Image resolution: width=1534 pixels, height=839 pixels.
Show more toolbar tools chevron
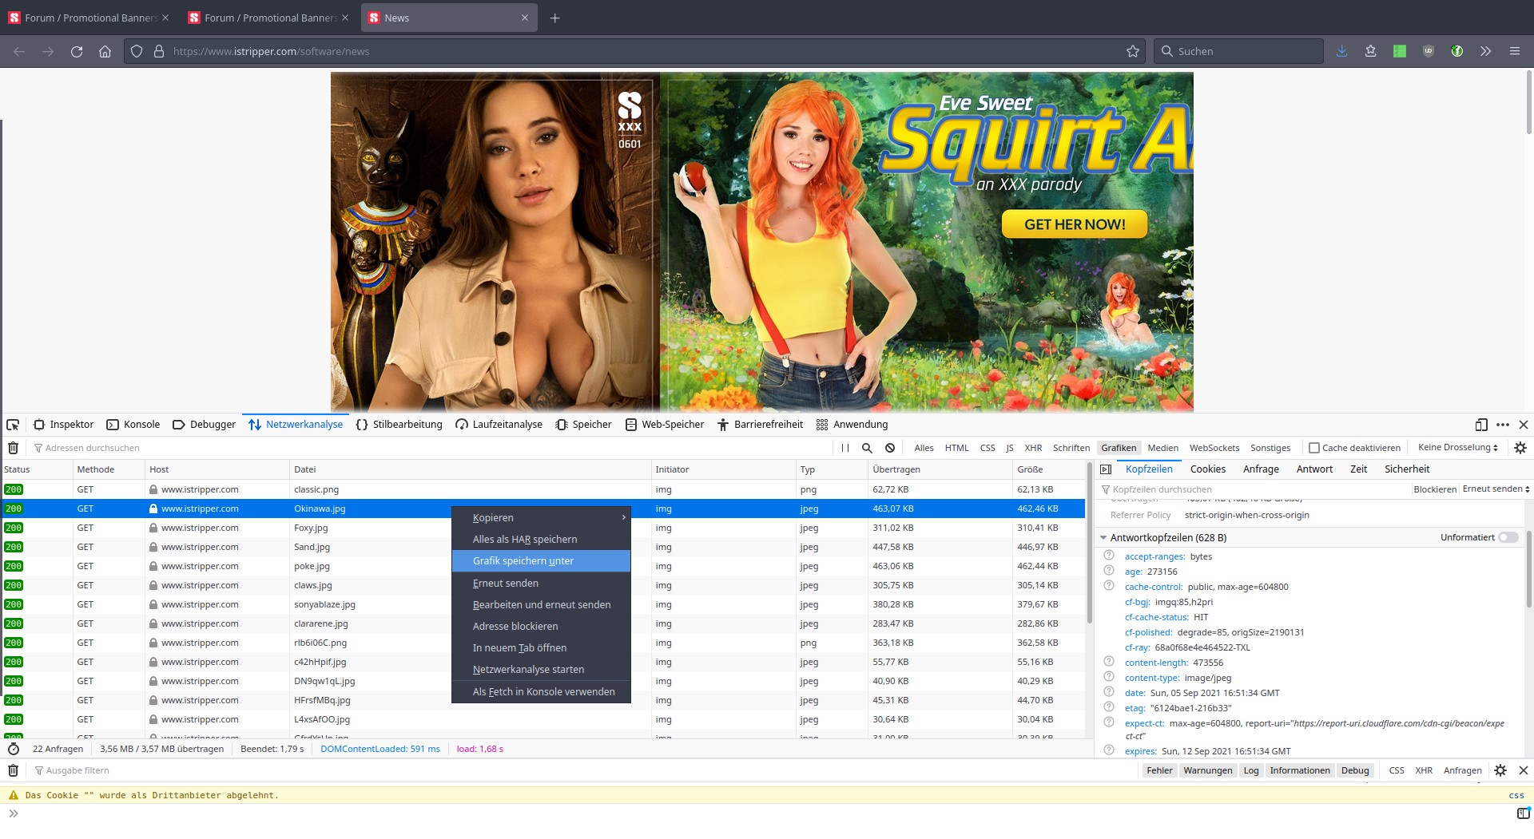tap(1485, 51)
